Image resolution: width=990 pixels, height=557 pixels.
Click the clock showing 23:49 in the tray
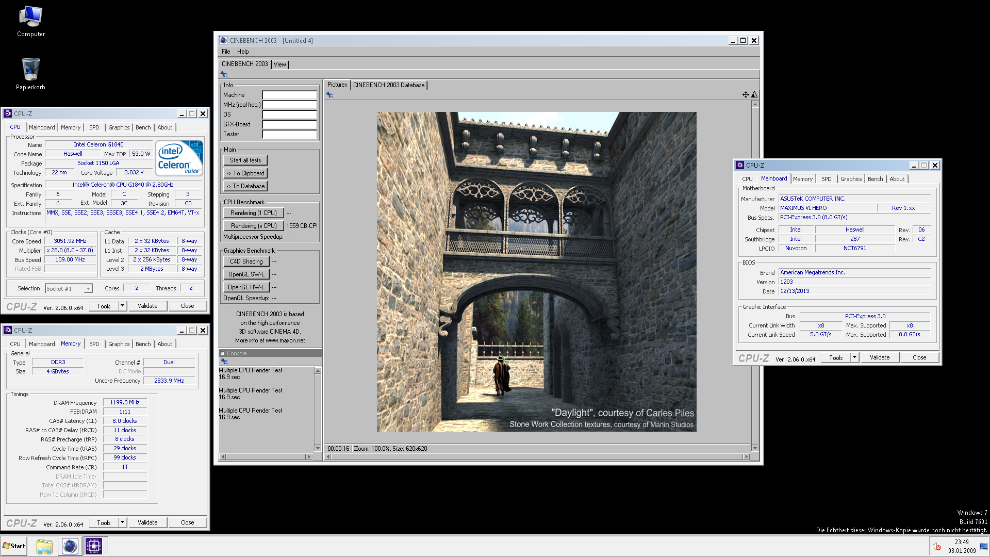point(962,542)
